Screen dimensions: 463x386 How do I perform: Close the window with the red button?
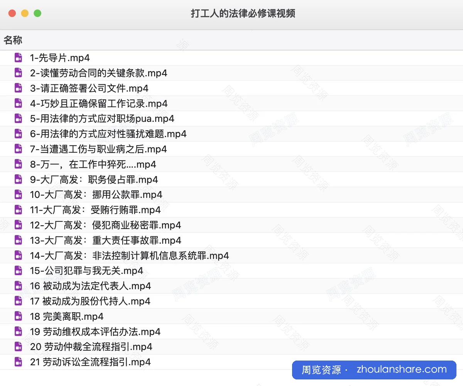(12, 13)
